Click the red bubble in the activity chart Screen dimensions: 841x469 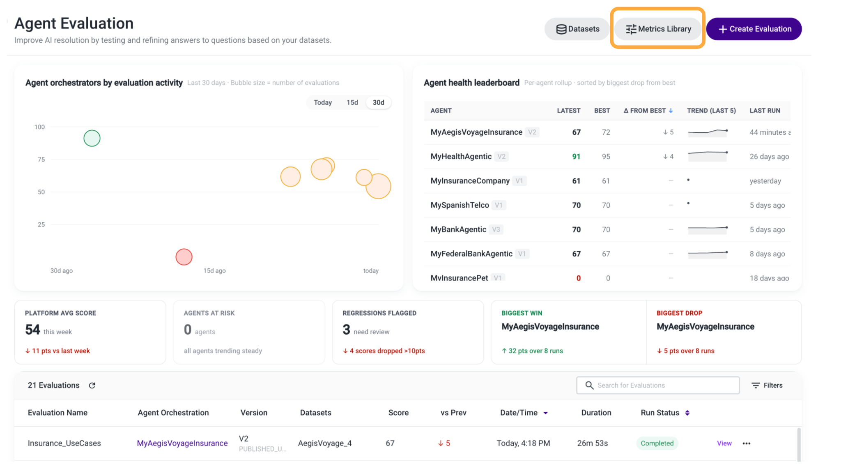pyautogui.click(x=184, y=257)
